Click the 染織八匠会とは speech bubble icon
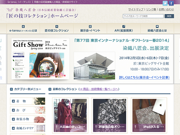The image size is (180, 135). tap(157, 26)
